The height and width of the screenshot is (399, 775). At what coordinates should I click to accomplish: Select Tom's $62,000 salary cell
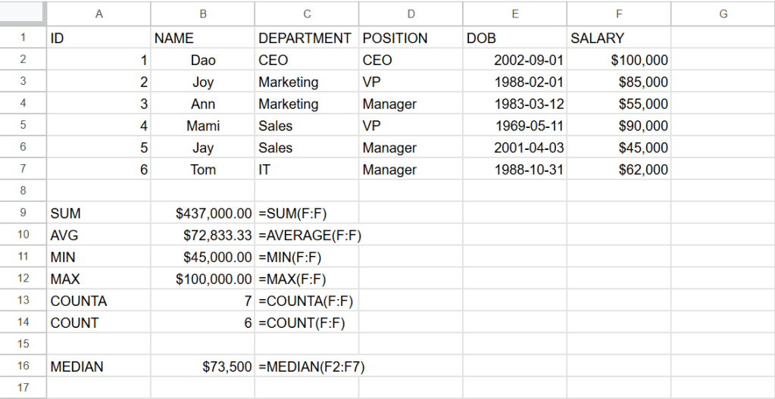coord(618,170)
